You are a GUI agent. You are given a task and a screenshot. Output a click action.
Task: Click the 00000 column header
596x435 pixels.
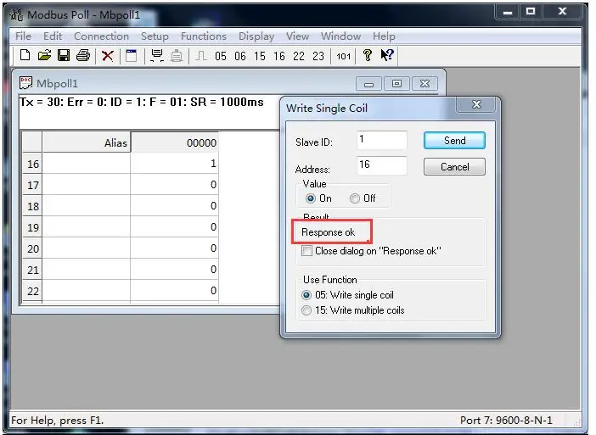coord(174,142)
